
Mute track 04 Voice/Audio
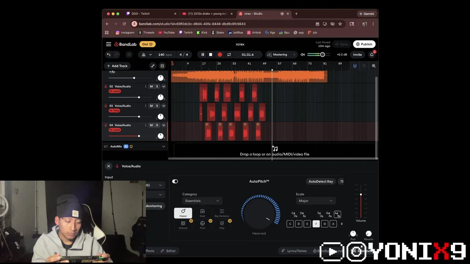pyautogui.click(x=151, y=125)
